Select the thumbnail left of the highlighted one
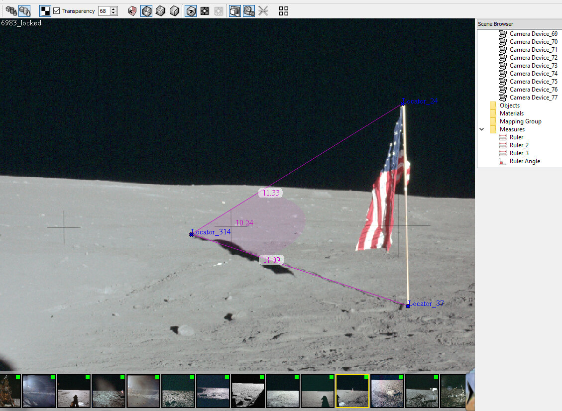562x411 pixels. click(318, 391)
